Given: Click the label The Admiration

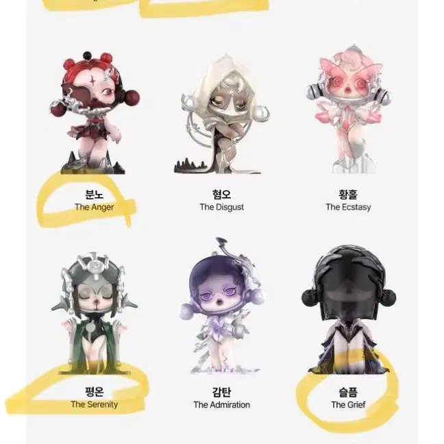Looking at the screenshot, I should tap(222, 405).
